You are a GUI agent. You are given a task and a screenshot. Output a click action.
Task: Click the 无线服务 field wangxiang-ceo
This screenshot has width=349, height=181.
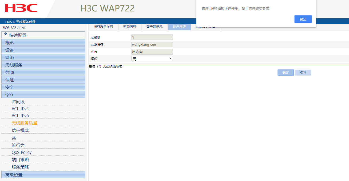[152, 45]
